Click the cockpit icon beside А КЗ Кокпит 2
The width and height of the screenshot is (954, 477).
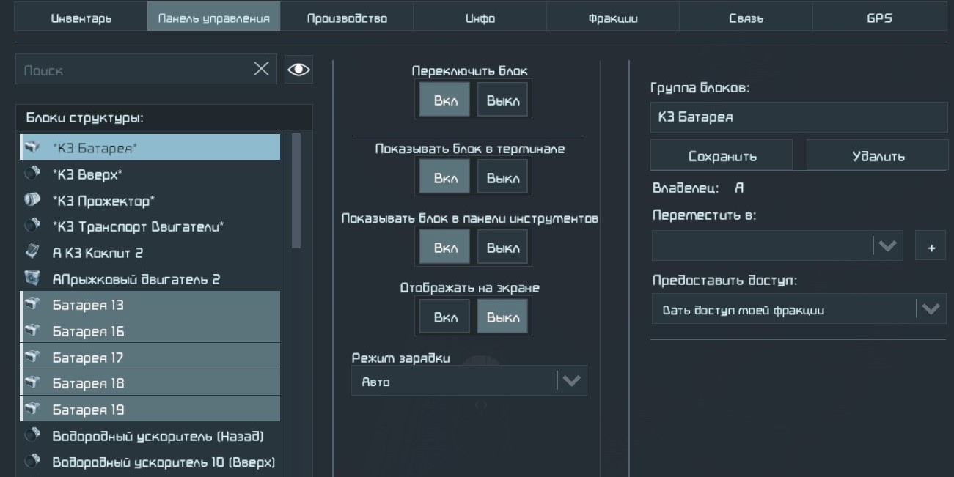pos(31,253)
